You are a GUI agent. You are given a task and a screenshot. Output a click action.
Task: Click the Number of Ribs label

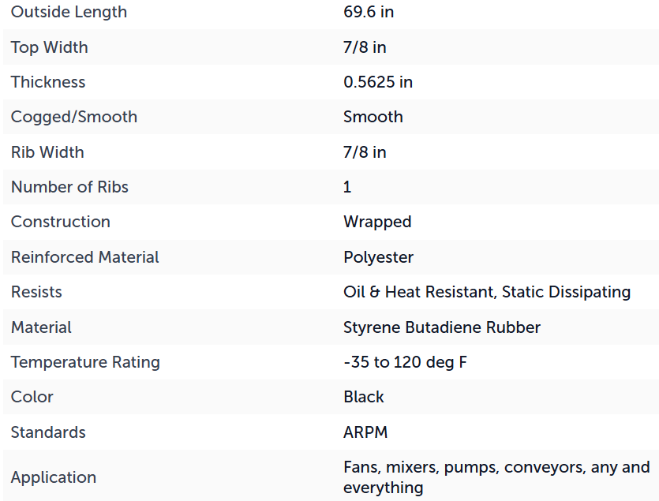tap(69, 187)
